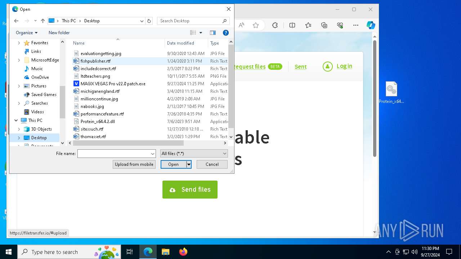Click the Edge page vertical scrollbar
Screen dimensions: 461x259
point(375,99)
